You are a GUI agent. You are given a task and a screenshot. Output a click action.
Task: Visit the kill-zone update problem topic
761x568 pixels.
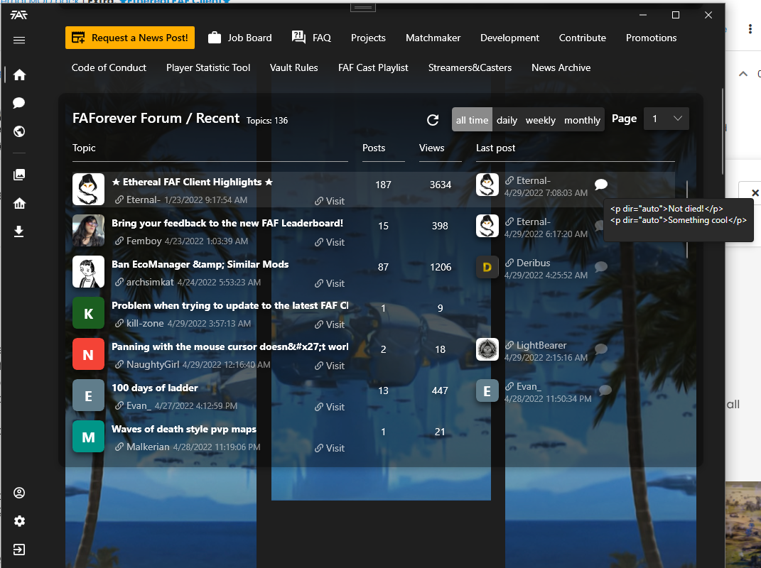(330, 324)
